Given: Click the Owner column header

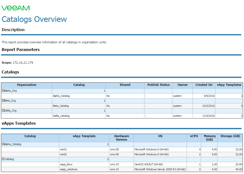Looking at the screenshot, I should click(183, 85).
